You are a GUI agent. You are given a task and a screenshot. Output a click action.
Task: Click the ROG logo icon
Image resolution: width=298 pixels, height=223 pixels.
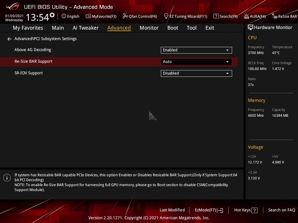[x=13, y=6]
